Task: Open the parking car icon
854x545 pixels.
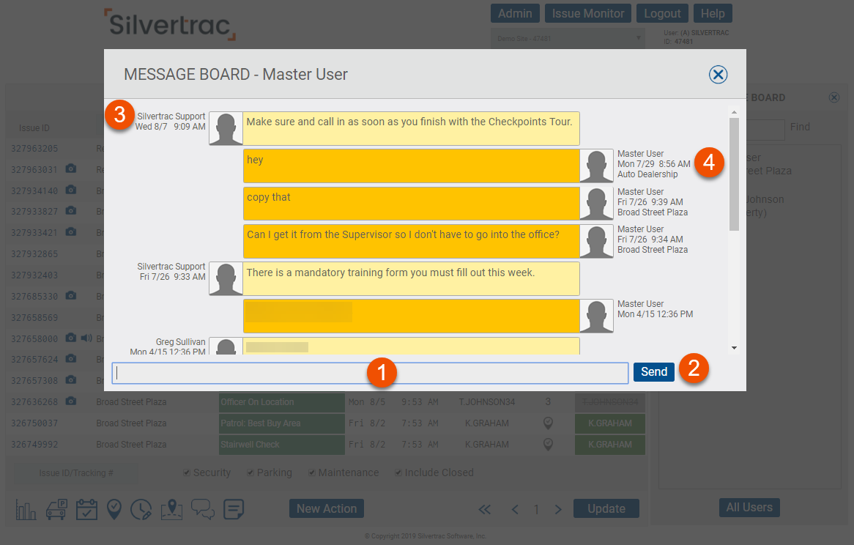Action: [x=56, y=510]
